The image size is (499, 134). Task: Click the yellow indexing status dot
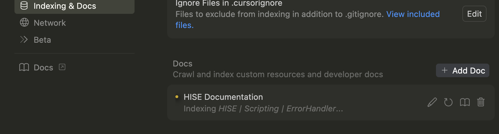177,97
